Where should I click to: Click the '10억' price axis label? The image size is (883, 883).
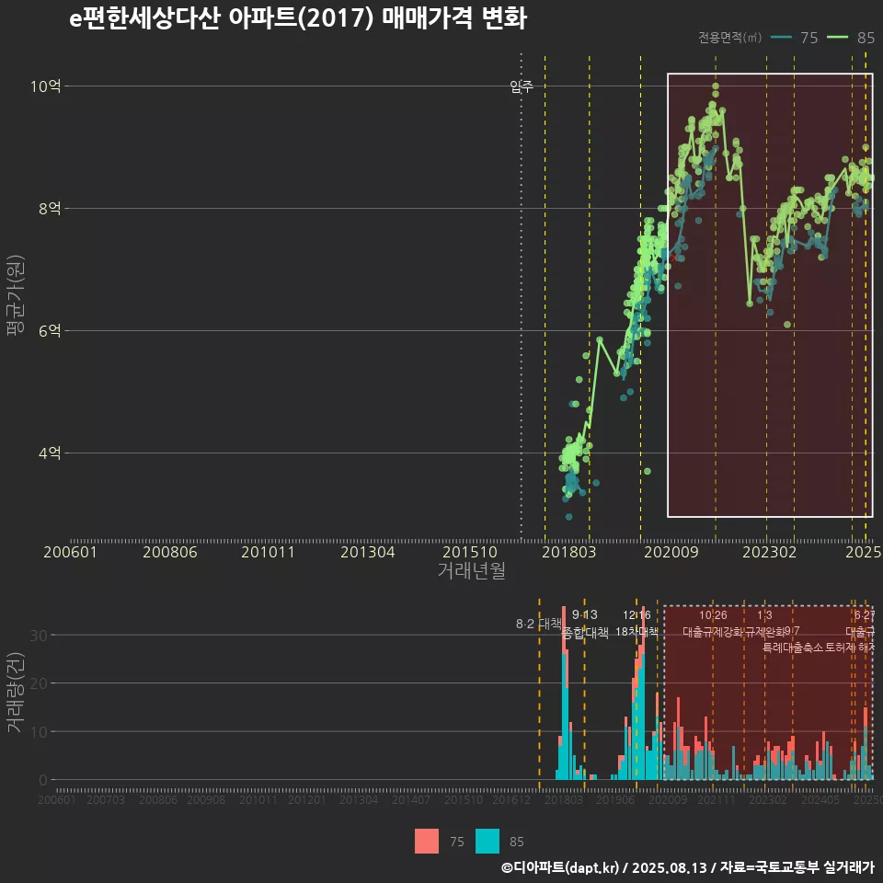pos(45,86)
